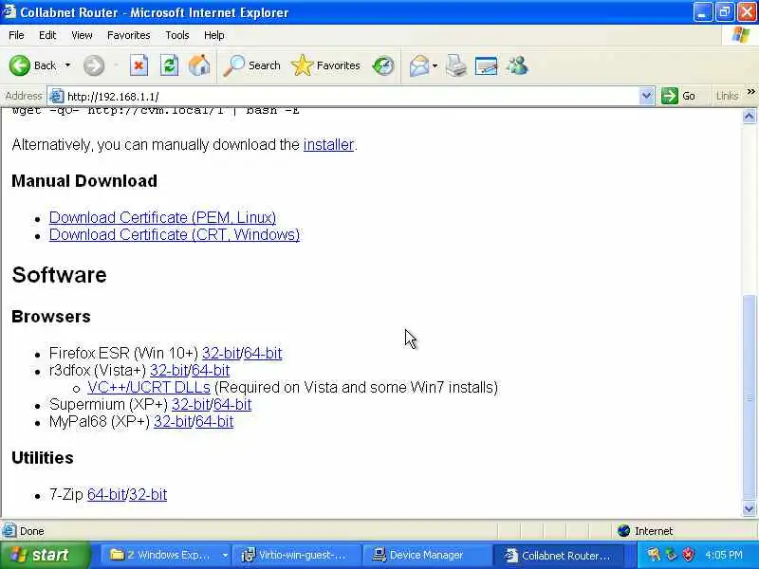Print the page with the printer icon
Screen dimensions: 759x569
tap(456, 65)
